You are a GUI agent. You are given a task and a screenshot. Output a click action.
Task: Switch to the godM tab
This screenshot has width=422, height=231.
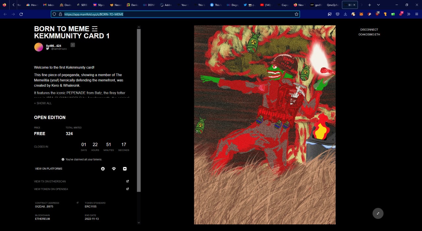point(316,5)
